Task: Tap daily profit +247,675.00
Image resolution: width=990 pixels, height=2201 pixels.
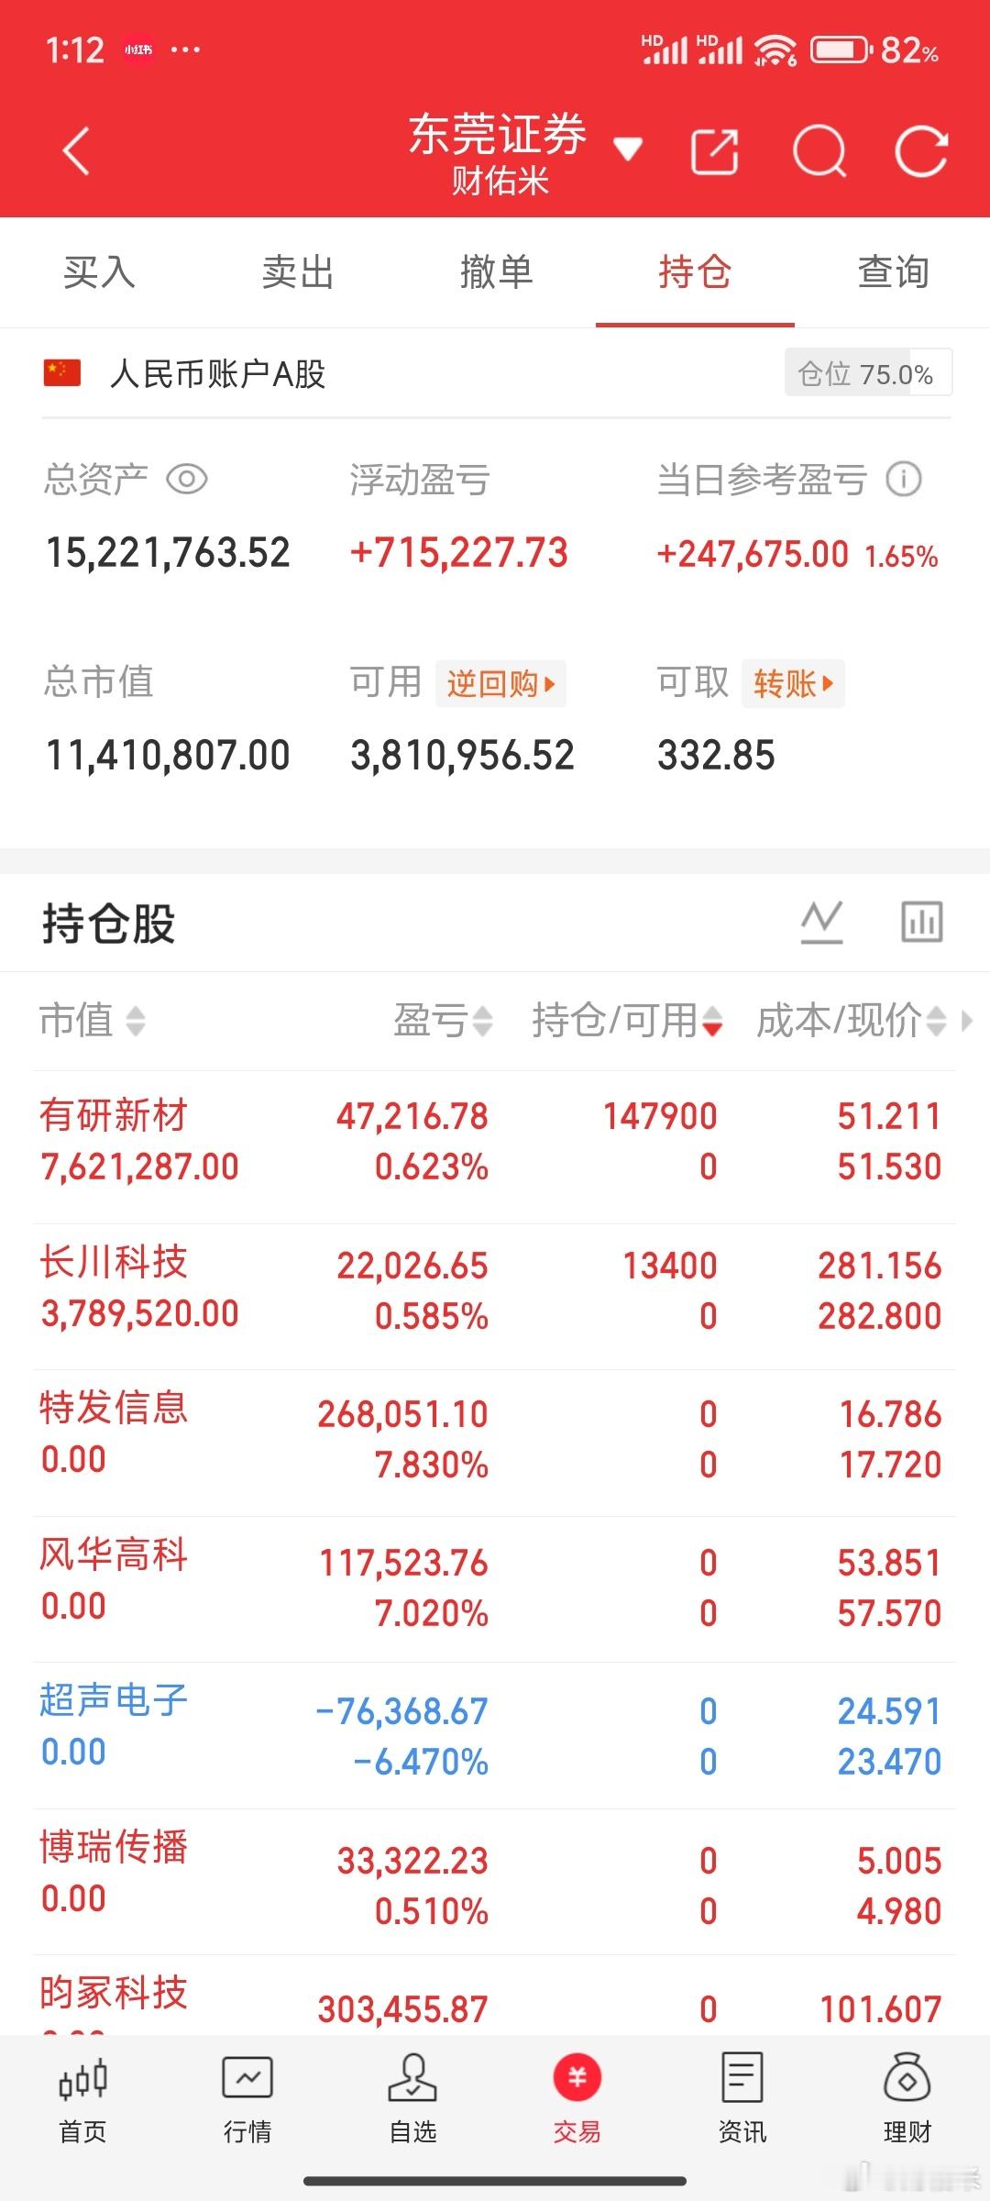Action: [753, 554]
